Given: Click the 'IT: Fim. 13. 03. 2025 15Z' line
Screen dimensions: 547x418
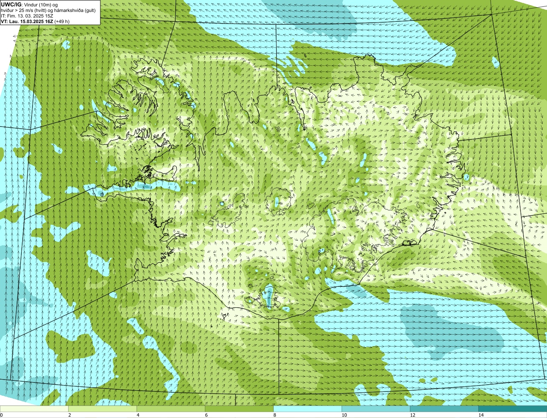Looking at the screenshot, I should click(27, 16).
